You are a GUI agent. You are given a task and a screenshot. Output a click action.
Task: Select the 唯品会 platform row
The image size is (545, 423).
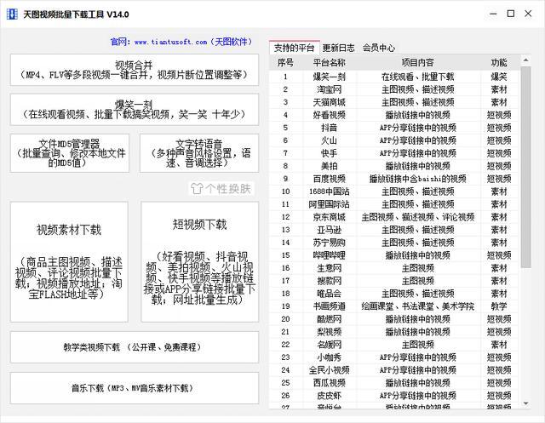393,294
